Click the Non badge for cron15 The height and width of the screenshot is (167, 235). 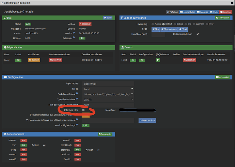[23, 159]
